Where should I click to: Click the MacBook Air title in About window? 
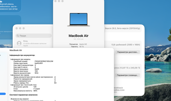(79, 36)
